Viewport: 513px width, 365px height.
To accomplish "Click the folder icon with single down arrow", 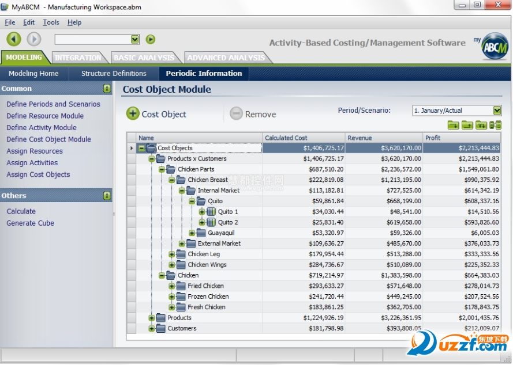I will (453, 125).
